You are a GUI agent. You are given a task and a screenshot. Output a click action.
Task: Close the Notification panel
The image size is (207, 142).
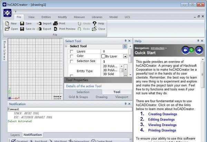coord(129,104)
